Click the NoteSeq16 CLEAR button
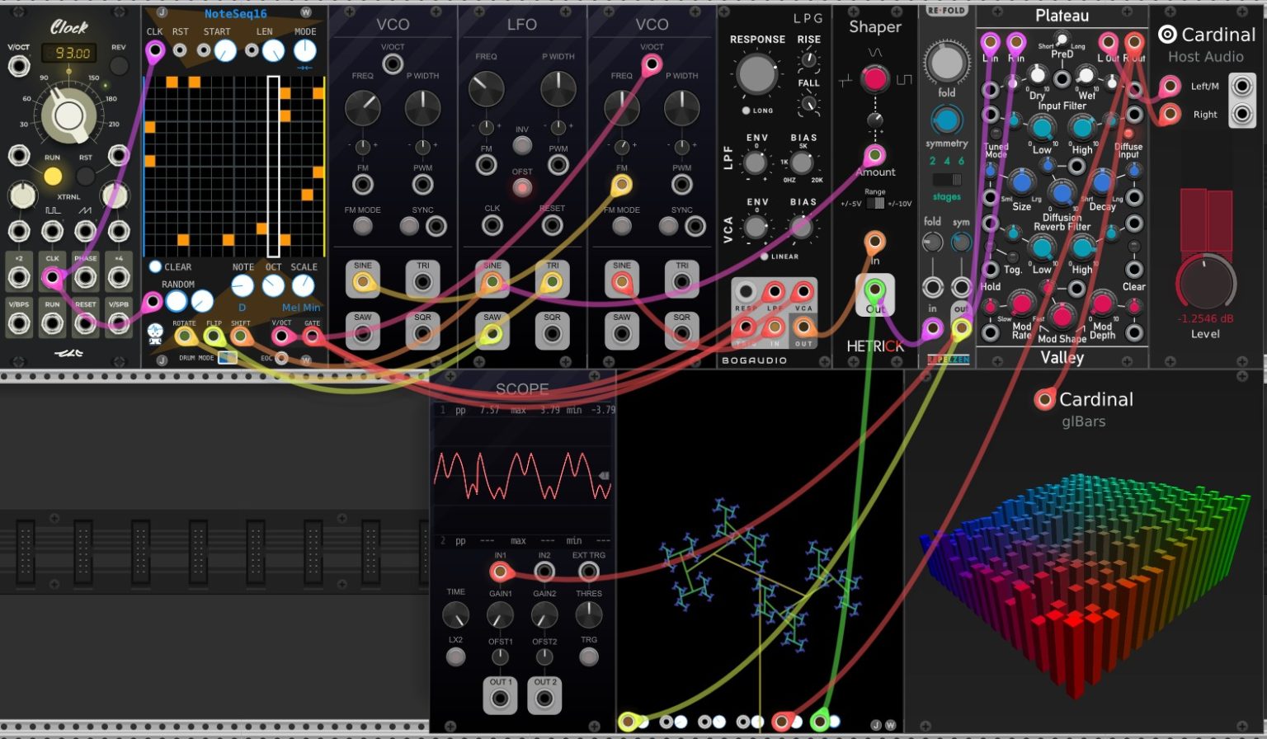 (155, 267)
